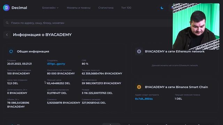
Task: Open smart contract address 0x7dA...982da
Action: pyautogui.click(x=144, y=99)
